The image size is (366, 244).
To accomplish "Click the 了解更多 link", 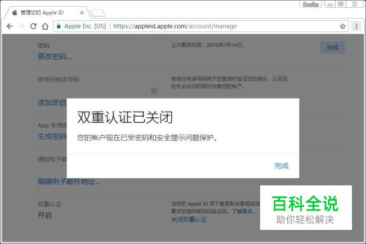I will pyautogui.click(x=244, y=211).
